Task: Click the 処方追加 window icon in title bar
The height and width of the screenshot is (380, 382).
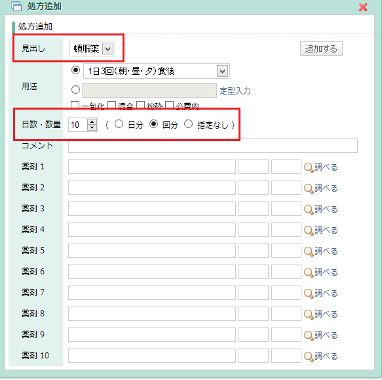Action: (x=16, y=7)
